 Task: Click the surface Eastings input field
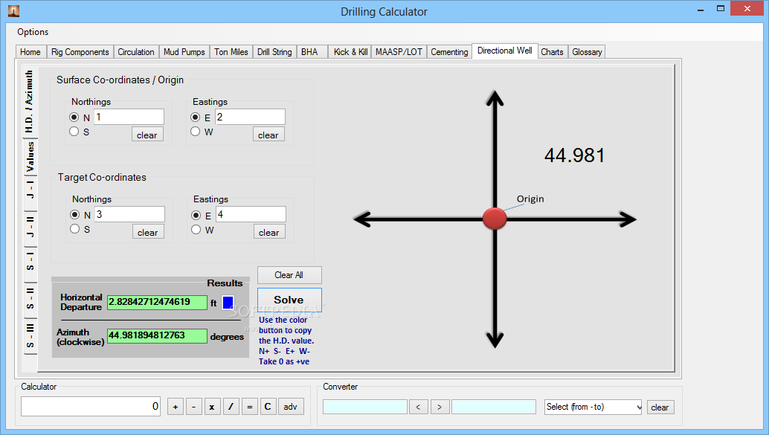250,117
